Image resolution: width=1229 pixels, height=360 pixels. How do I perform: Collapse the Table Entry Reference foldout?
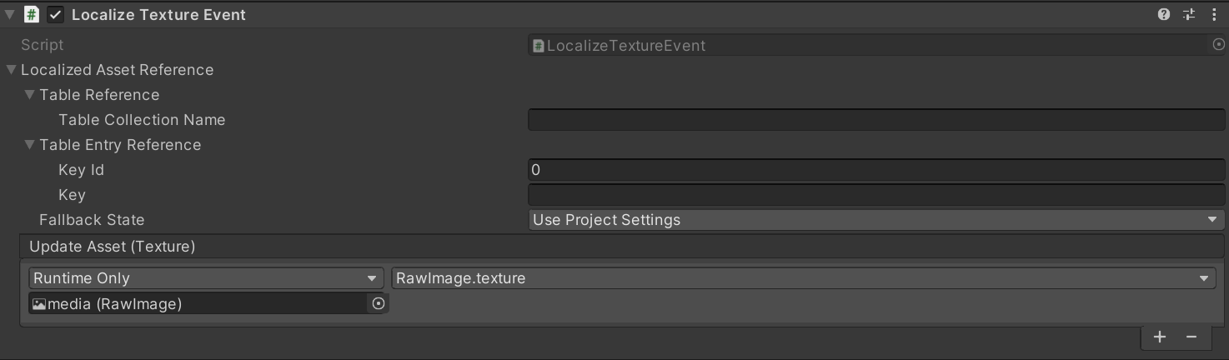[30, 145]
